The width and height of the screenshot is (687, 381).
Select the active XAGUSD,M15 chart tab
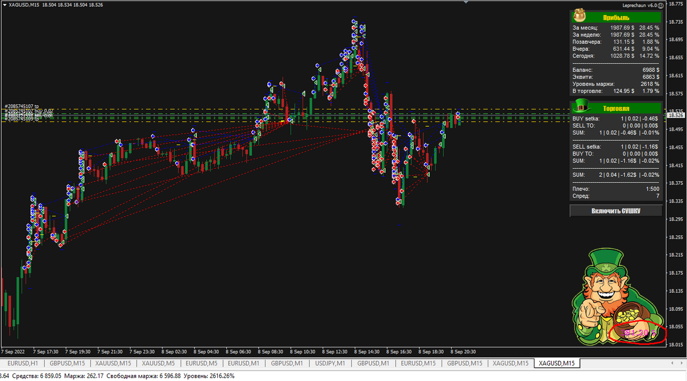click(557, 363)
